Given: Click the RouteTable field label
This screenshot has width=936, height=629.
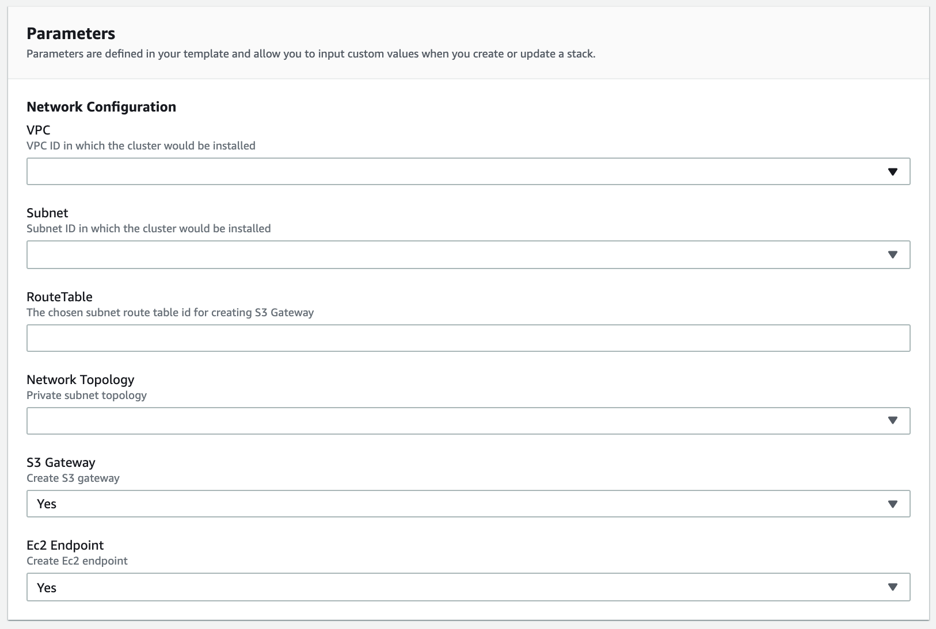Looking at the screenshot, I should tap(59, 297).
